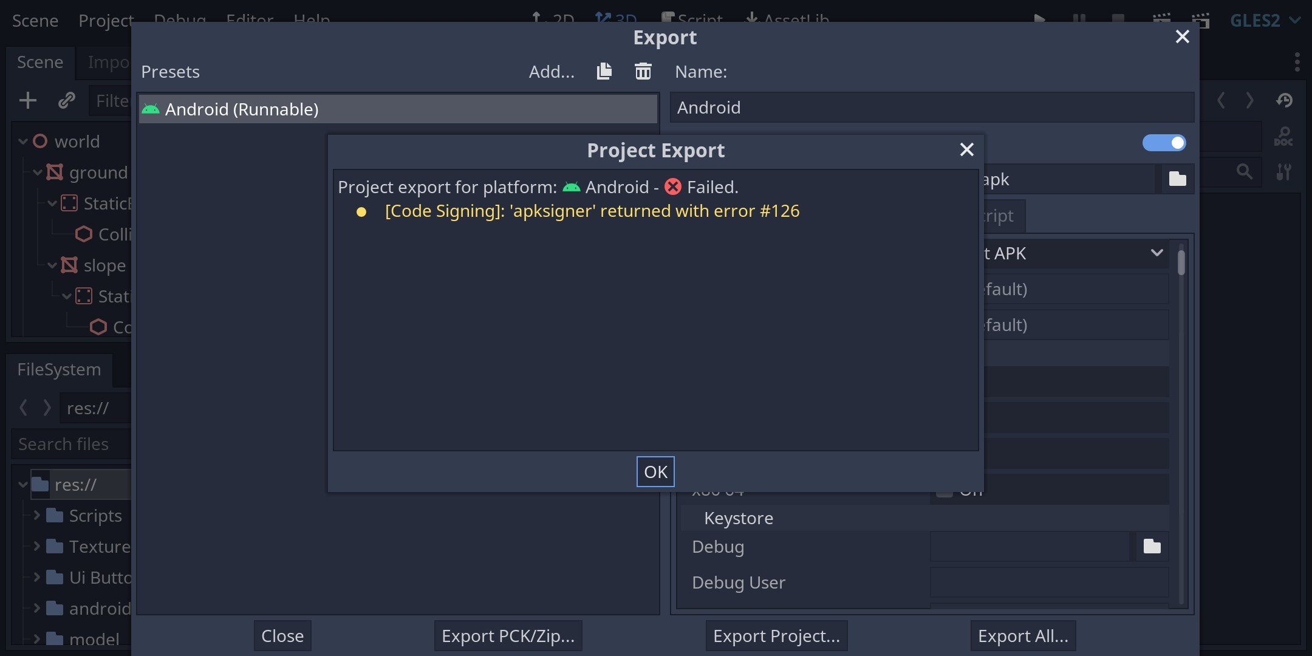Open the Add... preset menu
The width and height of the screenshot is (1312, 656).
point(552,72)
